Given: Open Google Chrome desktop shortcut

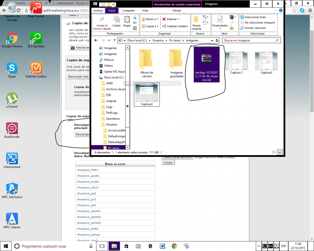Looking at the screenshot, I should (x=12, y=40).
